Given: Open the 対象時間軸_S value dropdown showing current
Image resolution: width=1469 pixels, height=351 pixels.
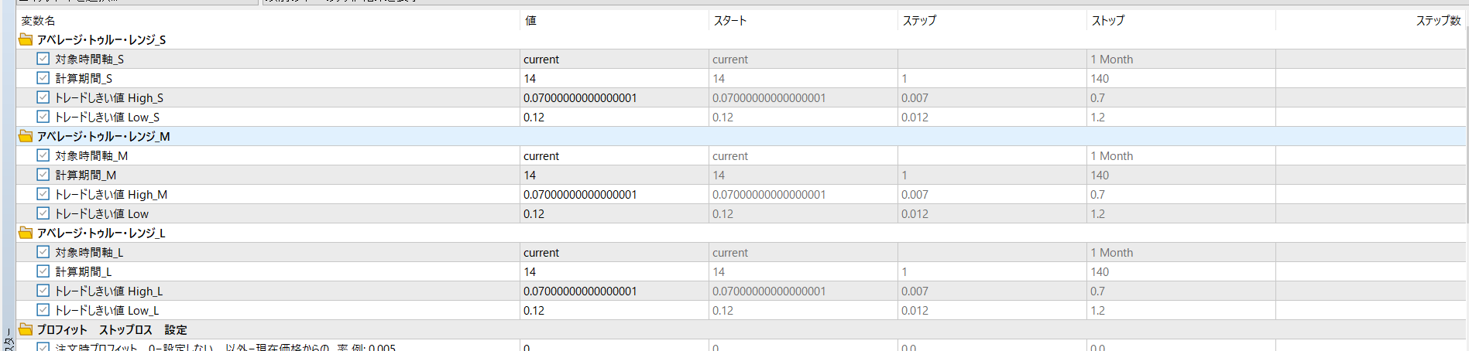Looking at the screenshot, I should coord(614,60).
